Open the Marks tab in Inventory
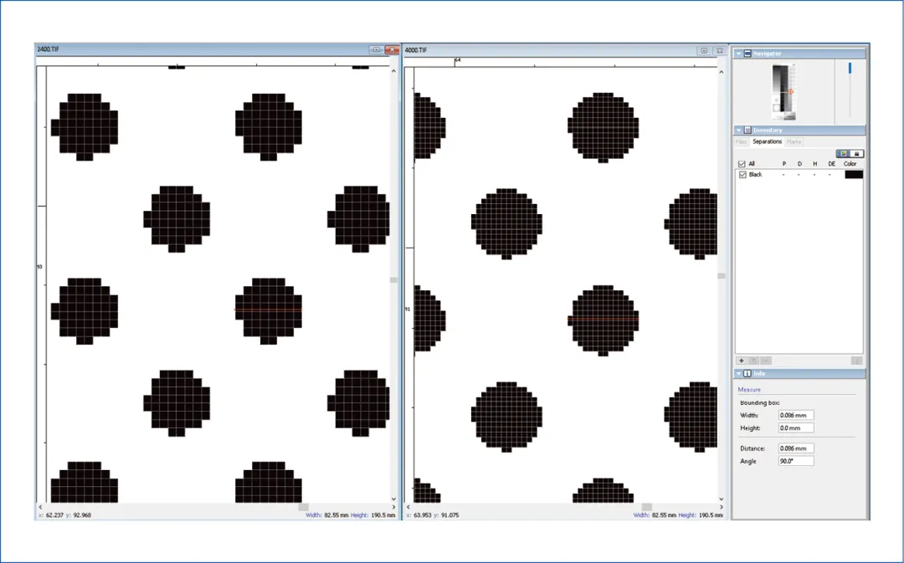Screen dimensions: 904x563 click(x=794, y=141)
